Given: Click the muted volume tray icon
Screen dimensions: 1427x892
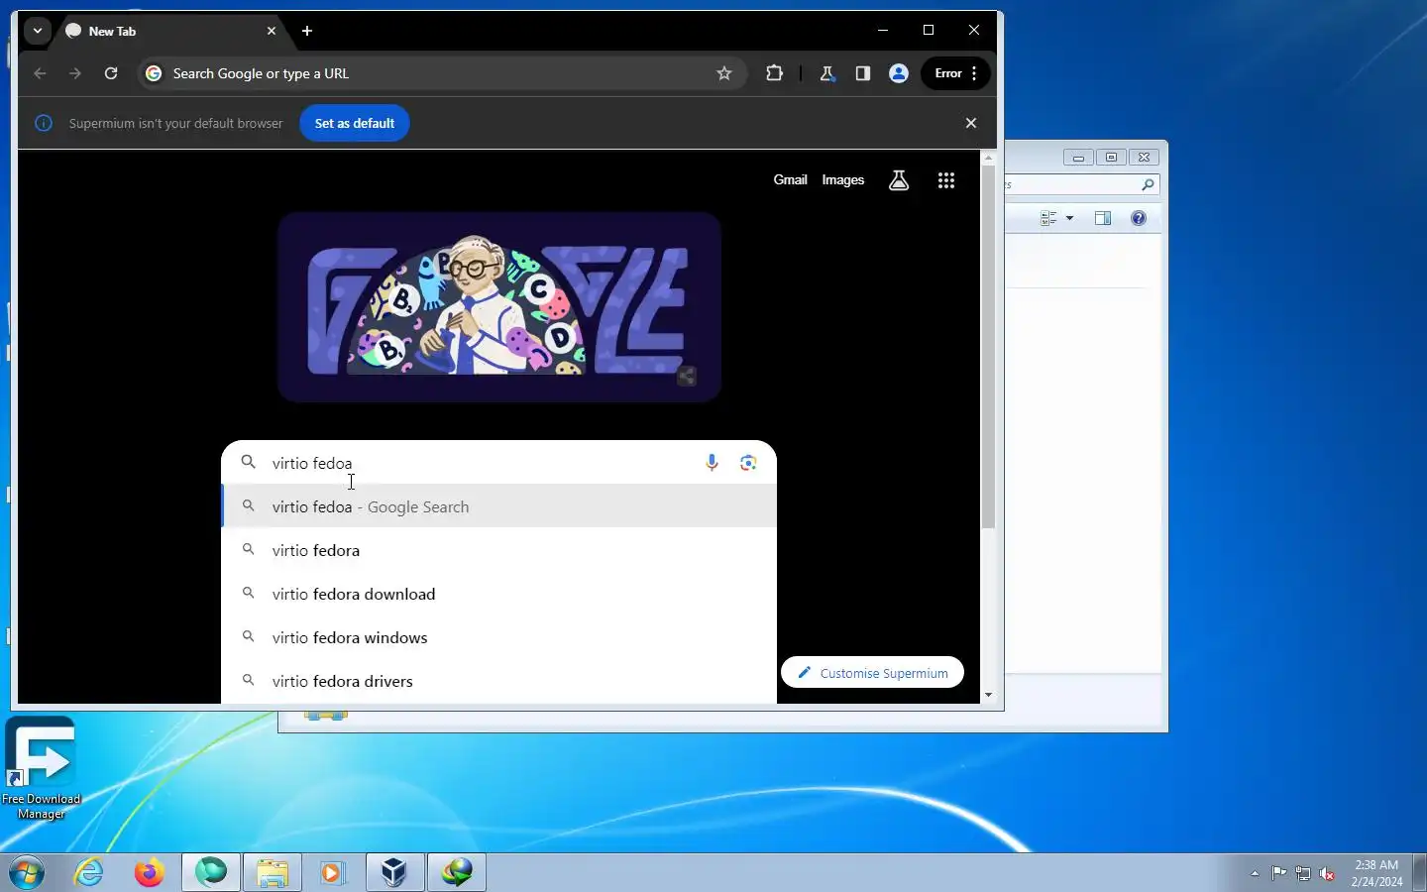Looking at the screenshot, I should click(x=1327, y=873).
